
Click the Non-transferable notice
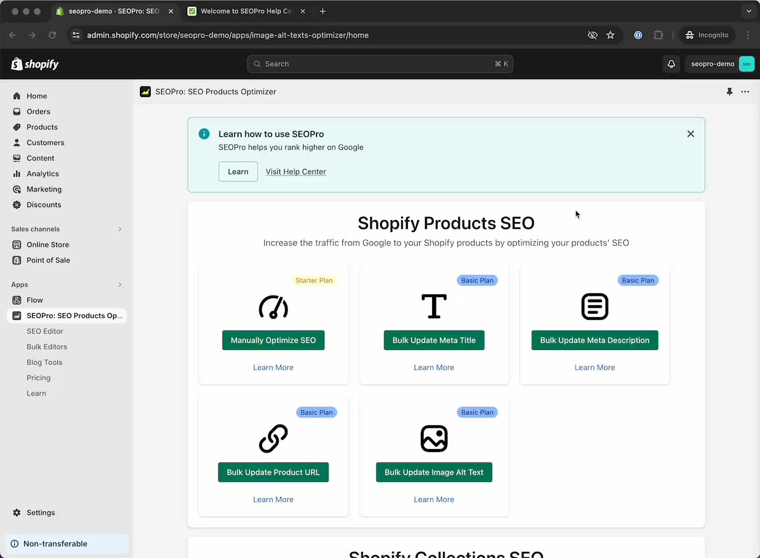point(67,544)
